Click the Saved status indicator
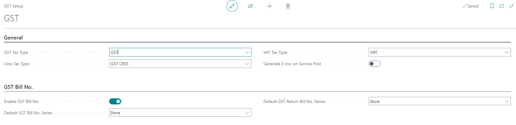This screenshot has height=125, width=516. [x=470, y=6]
